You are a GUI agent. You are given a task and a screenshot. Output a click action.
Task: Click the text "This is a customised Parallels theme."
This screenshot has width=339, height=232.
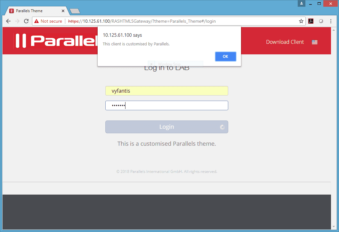[167, 144]
